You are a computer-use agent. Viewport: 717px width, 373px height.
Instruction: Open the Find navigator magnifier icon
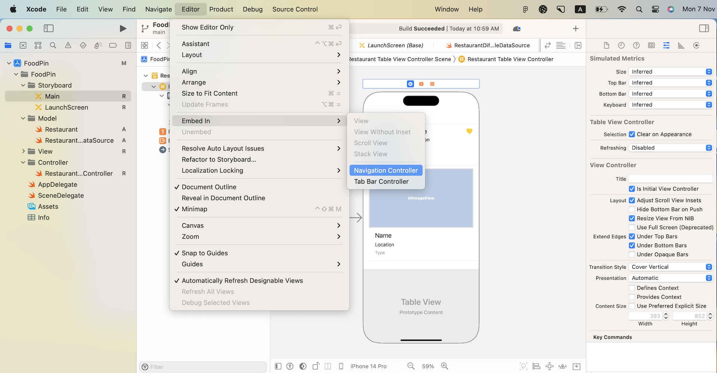53,45
